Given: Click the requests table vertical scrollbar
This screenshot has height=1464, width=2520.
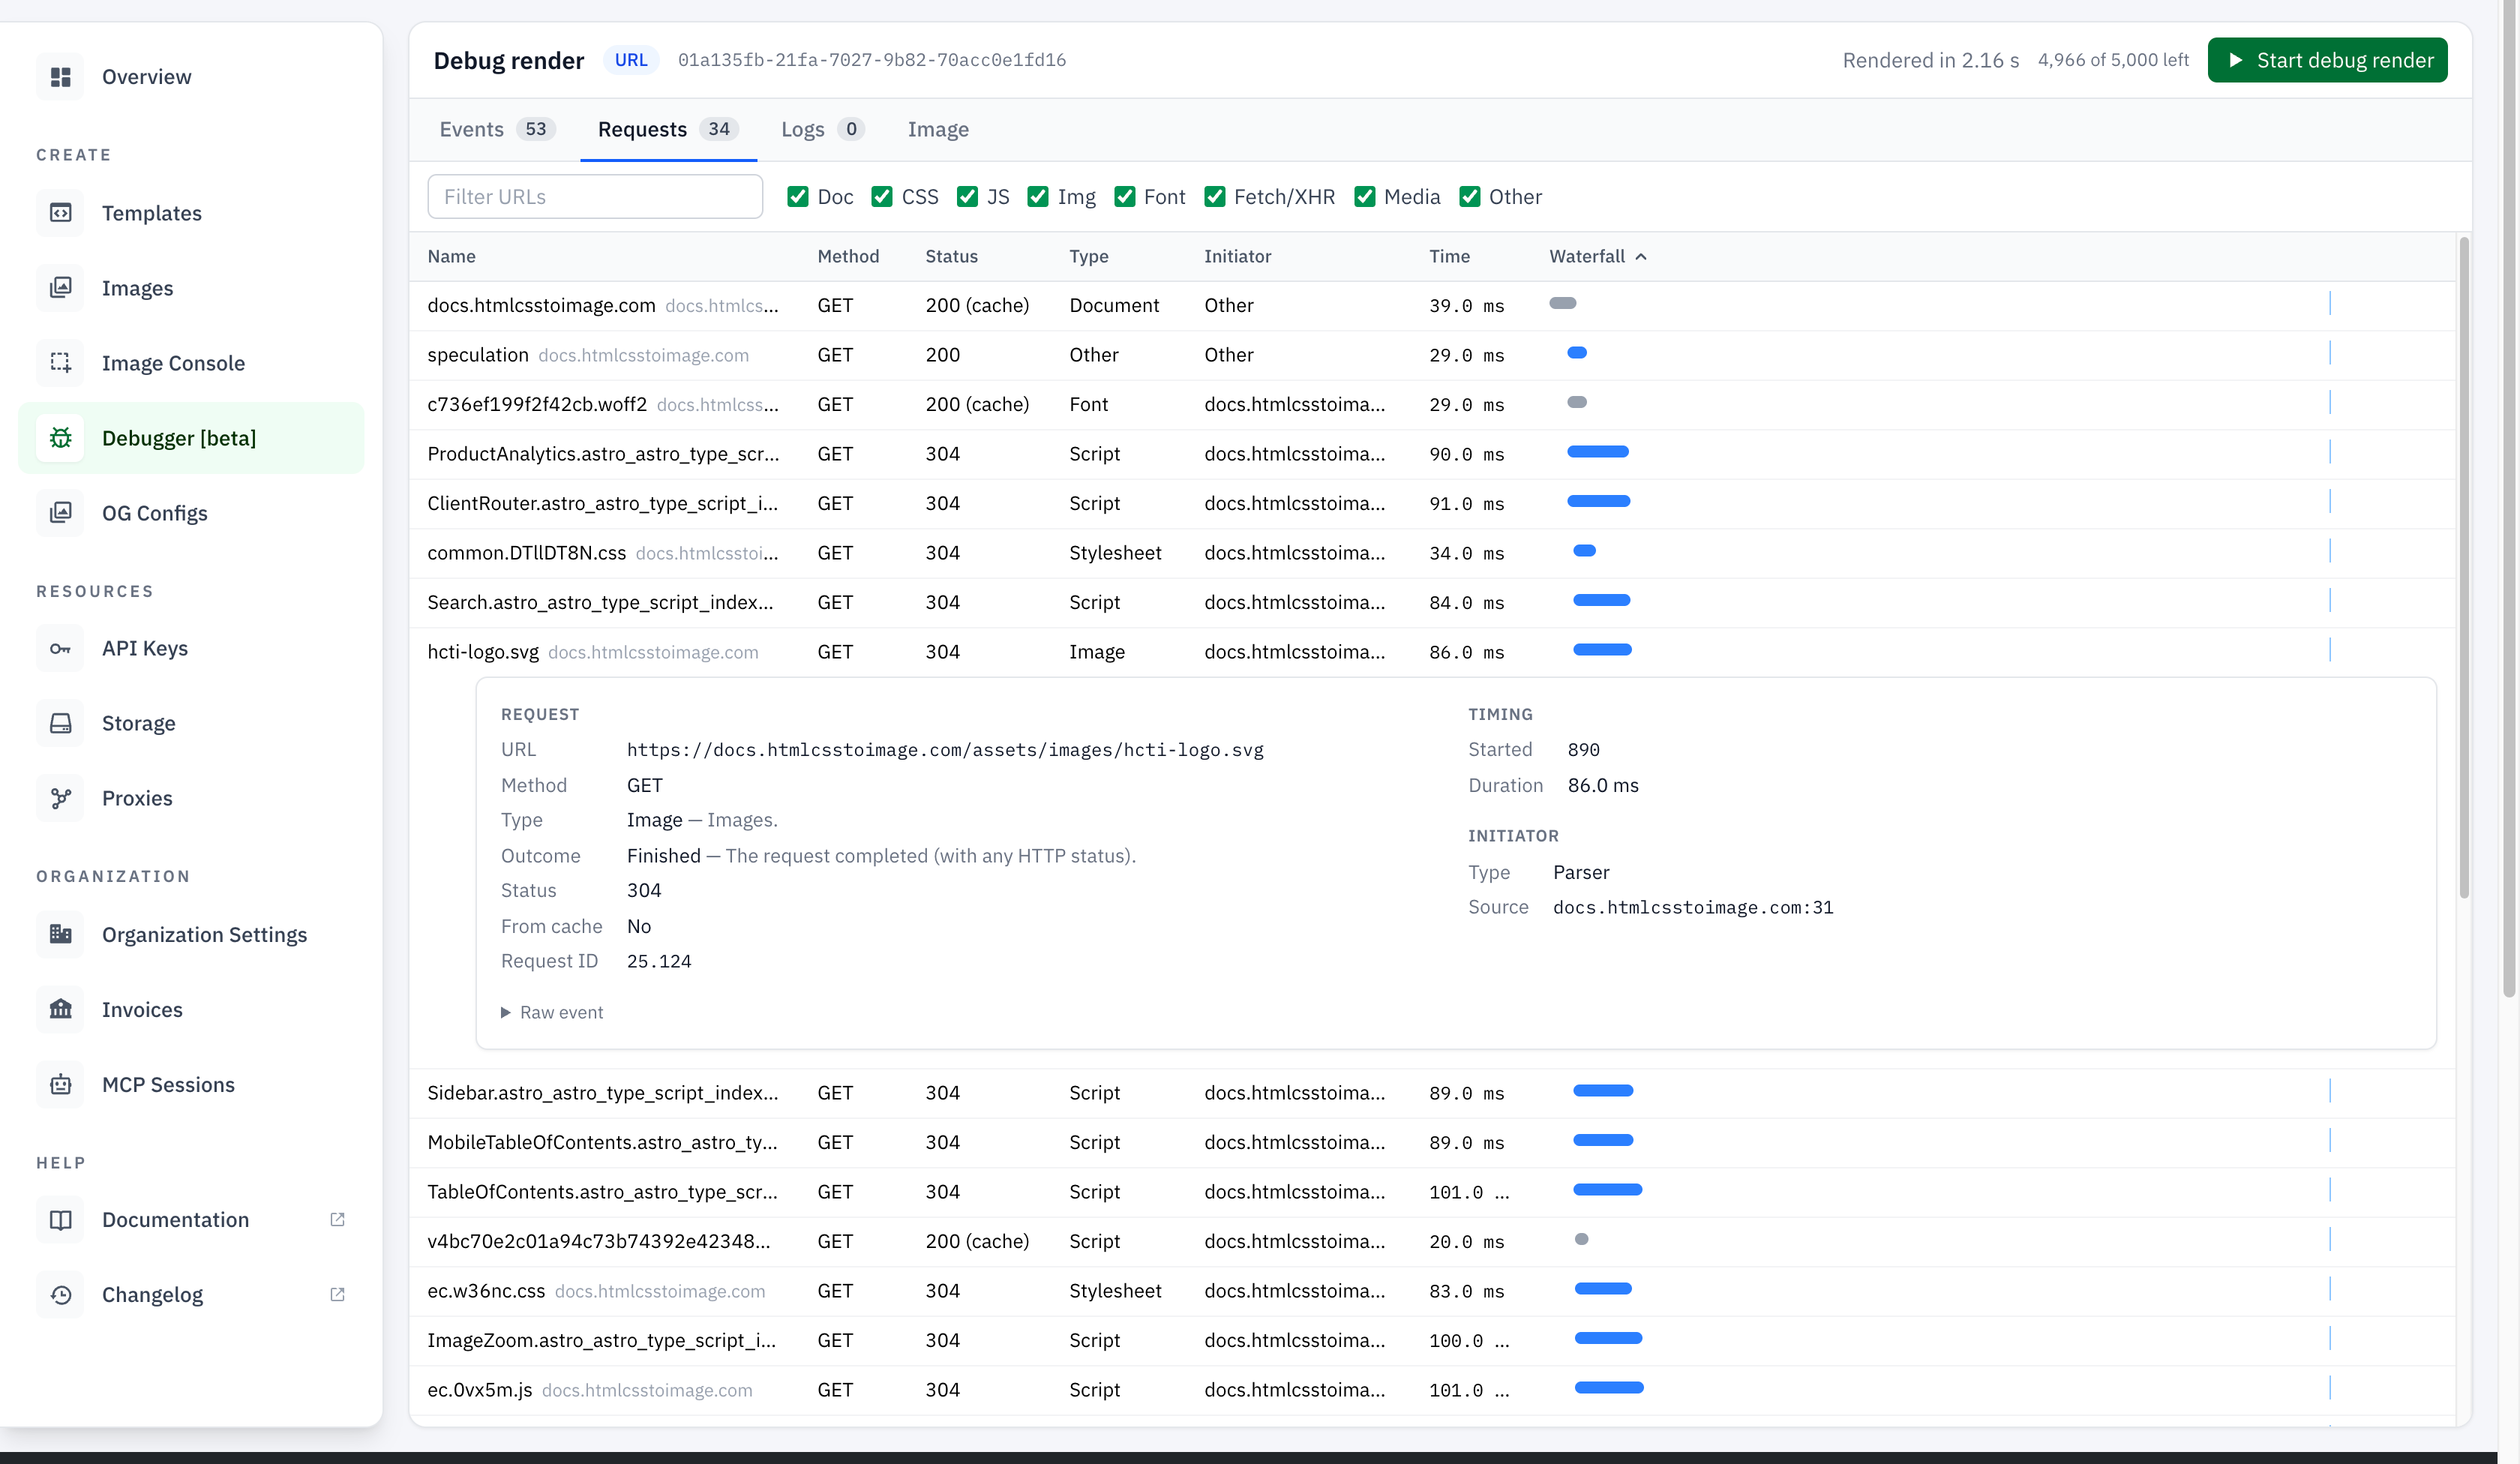Looking at the screenshot, I should point(2464,567).
